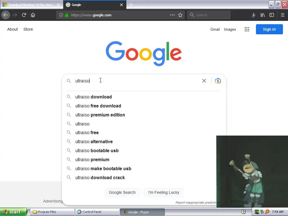The width and height of the screenshot is (288, 216).
Task: Search by image with camera icon
Action: pyautogui.click(x=218, y=81)
